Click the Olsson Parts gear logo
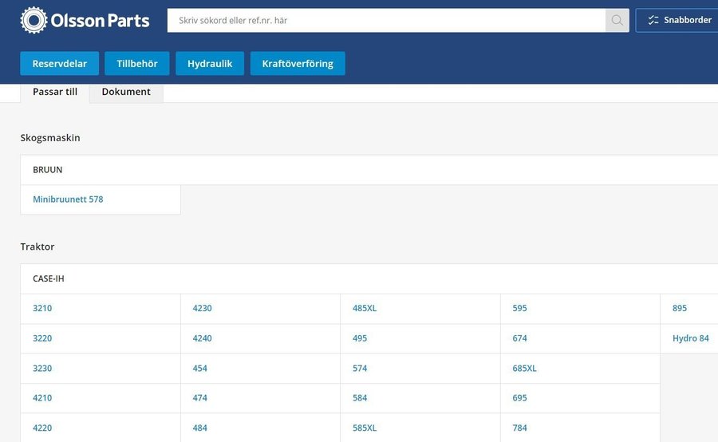 tap(34, 20)
